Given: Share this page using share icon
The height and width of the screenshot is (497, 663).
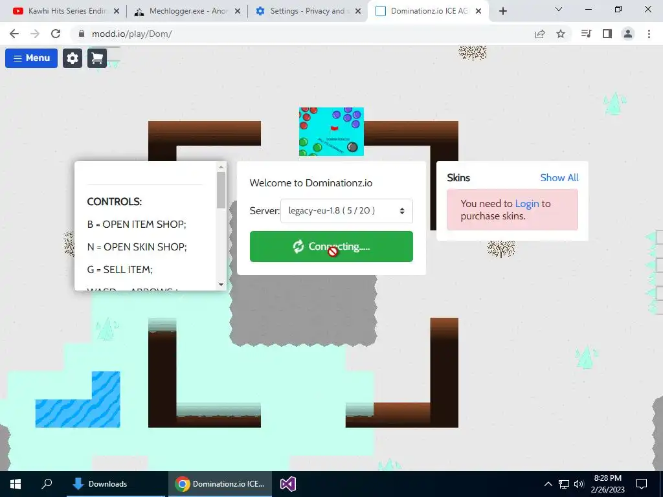Looking at the screenshot, I should (540, 34).
